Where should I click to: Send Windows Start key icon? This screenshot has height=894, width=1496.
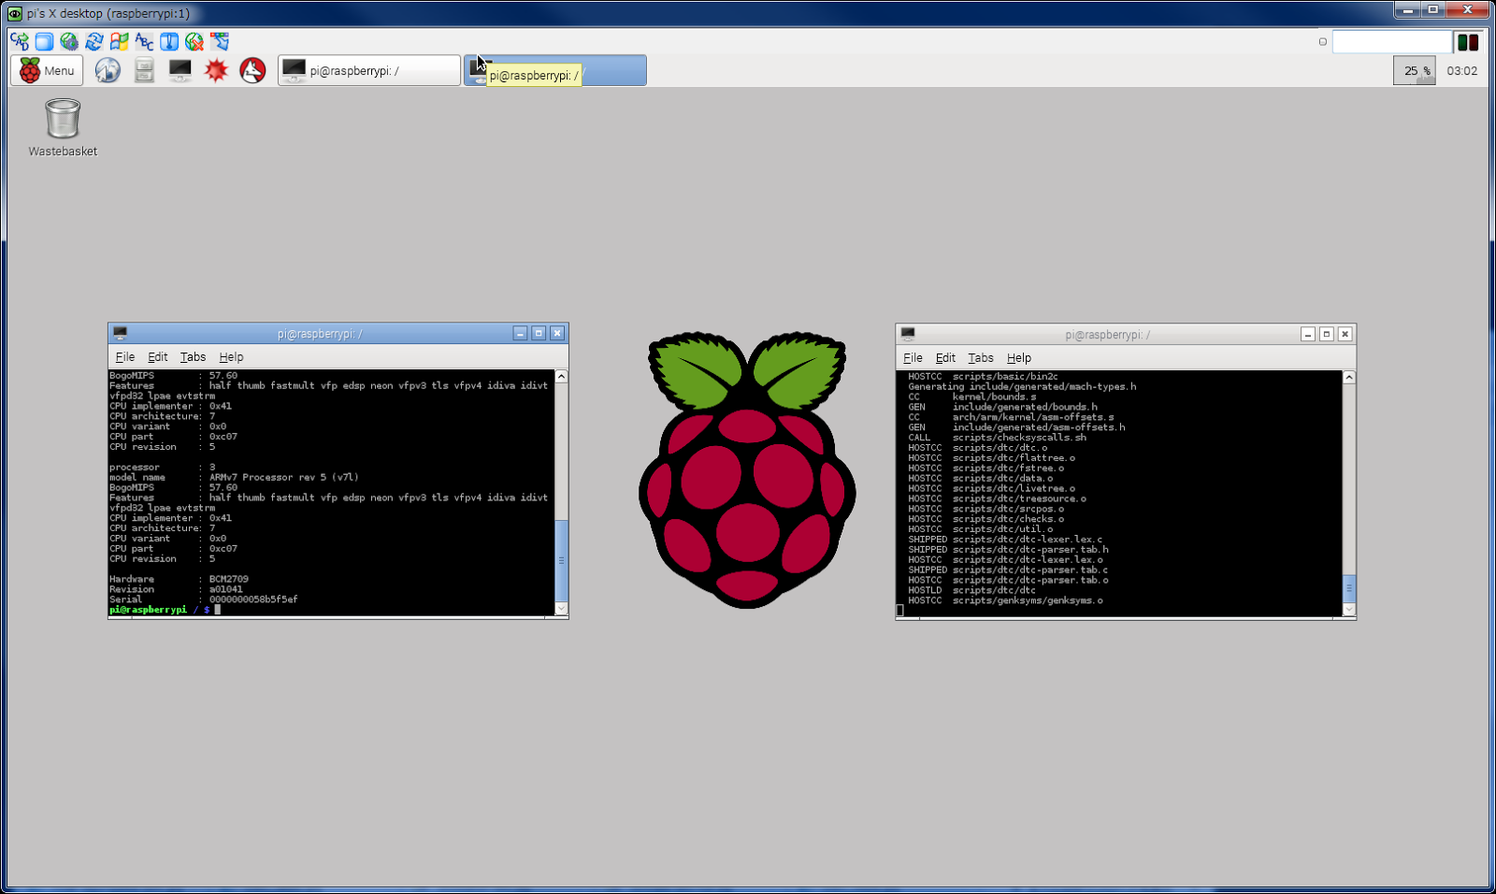click(119, 41)
